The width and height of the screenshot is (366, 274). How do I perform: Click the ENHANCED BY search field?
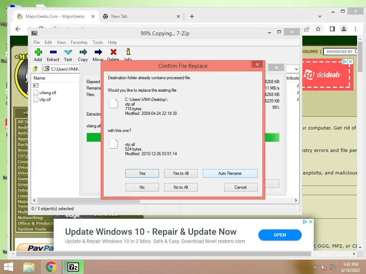340,51
